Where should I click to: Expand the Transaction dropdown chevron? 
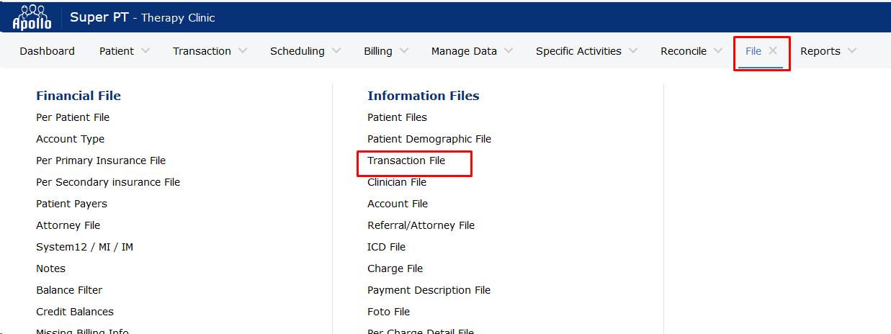[243, 51]
